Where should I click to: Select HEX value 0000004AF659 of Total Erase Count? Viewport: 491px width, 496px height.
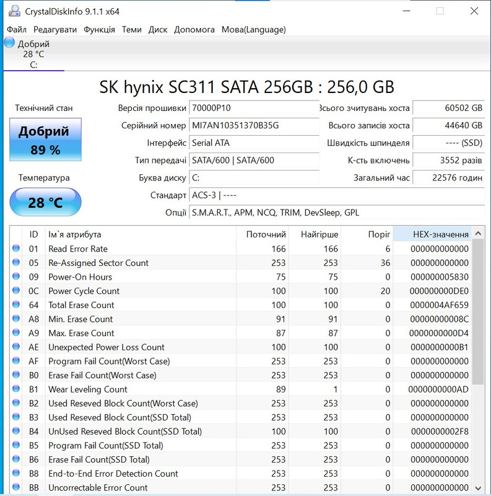pos(439,305)
